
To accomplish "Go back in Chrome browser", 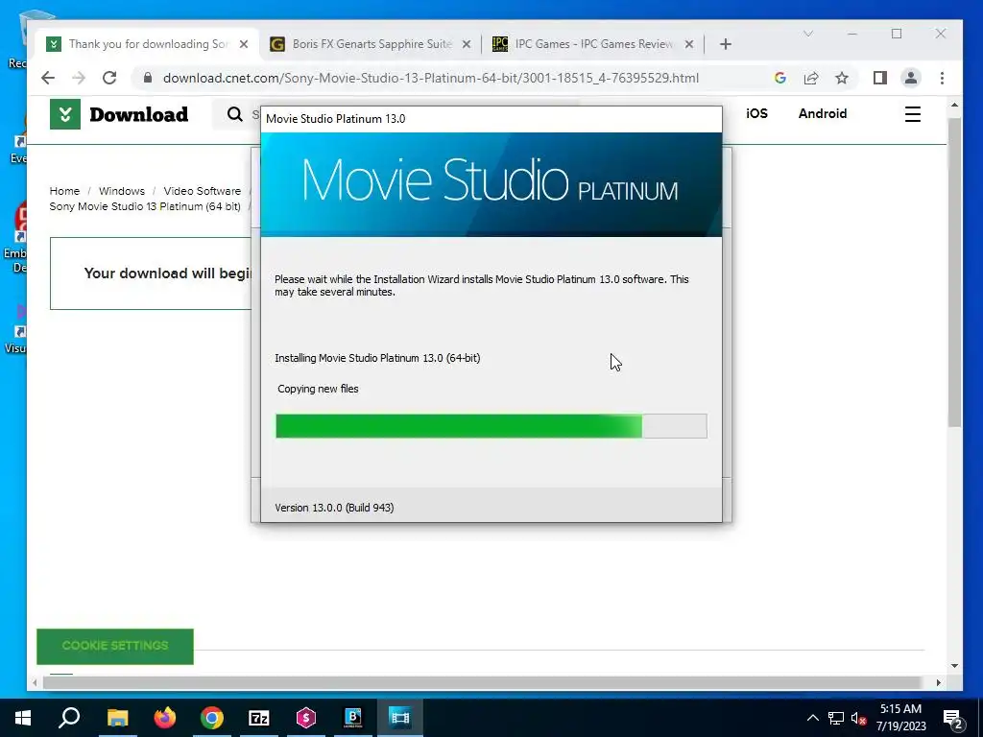I will 48,78.
